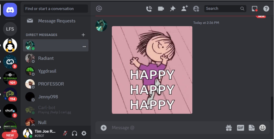Screen dimensions: 274x139
Task: Click the magnifying glass search icon
Action: click(242, 9)
